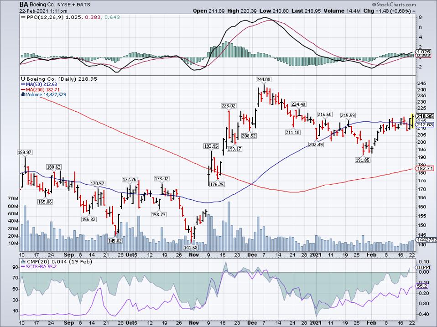This screenshot has width=437, height=327.
Task: Click the 216.60 price label
Action: coord(325,114)
